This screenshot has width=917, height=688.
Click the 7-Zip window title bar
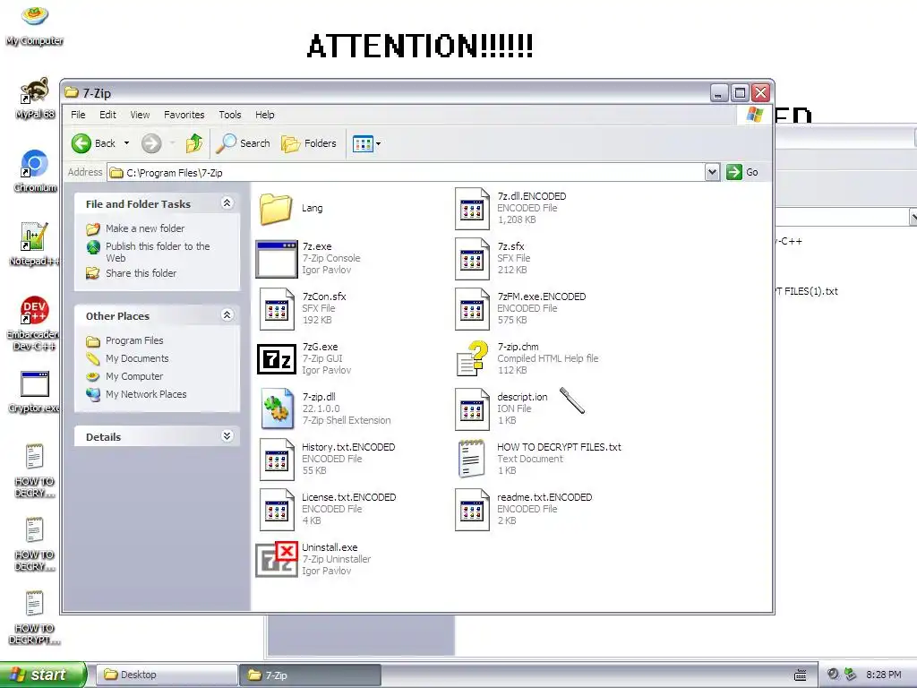coord(386,92)
